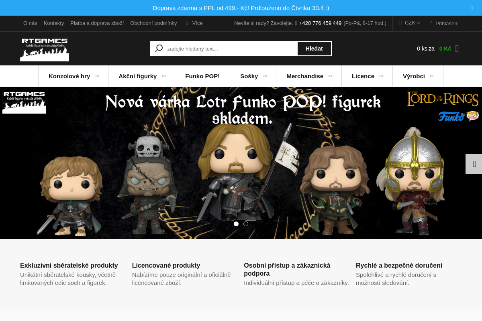This screenshot has width=482, height=321.
Task: Click the Aragorn figure in green cloak
Action: pyautogui.click(x=335, y=191)
